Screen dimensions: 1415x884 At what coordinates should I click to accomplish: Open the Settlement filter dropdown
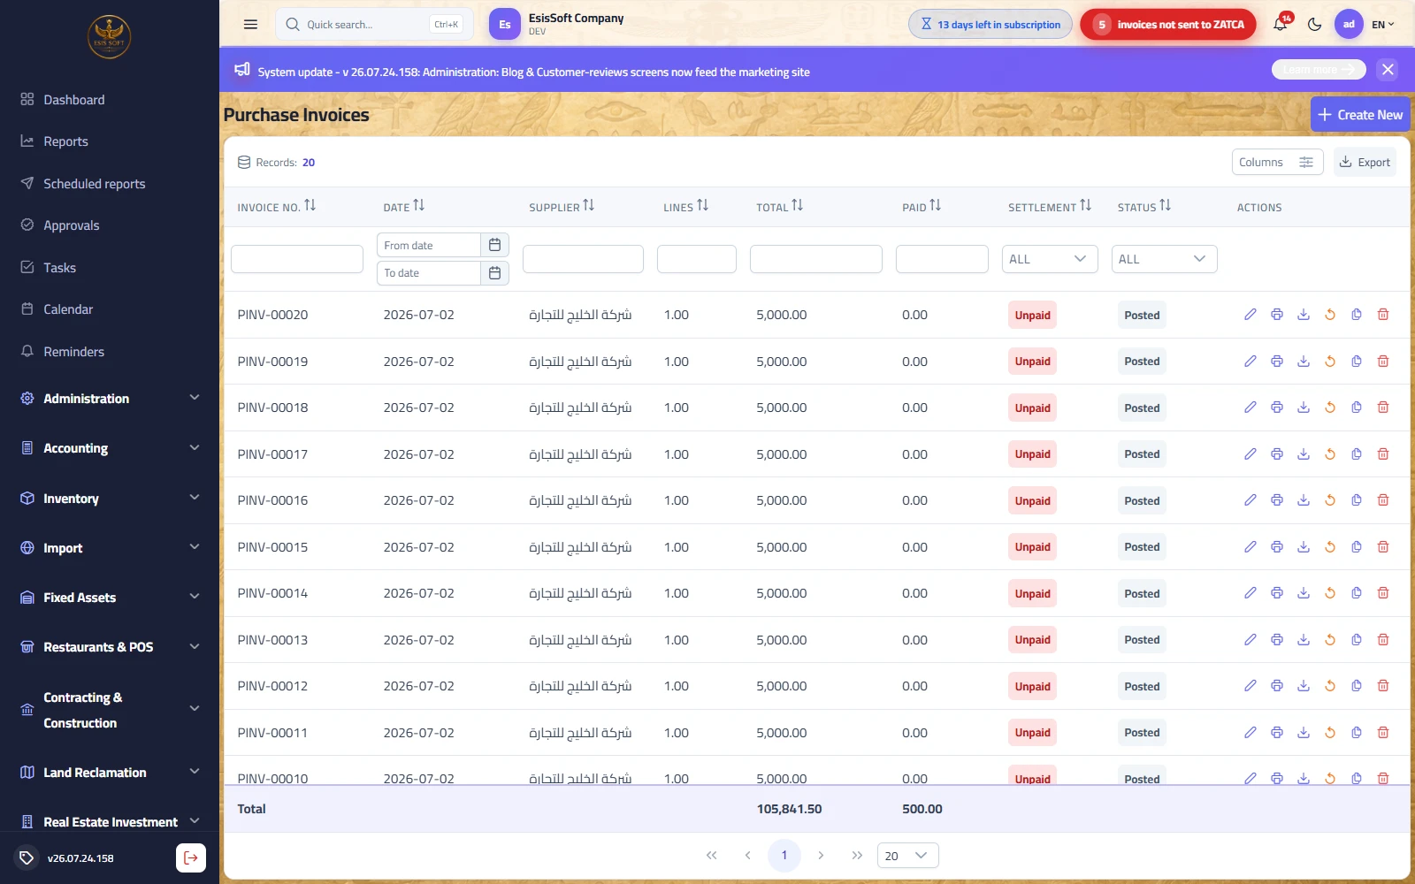pos(1050,259)
